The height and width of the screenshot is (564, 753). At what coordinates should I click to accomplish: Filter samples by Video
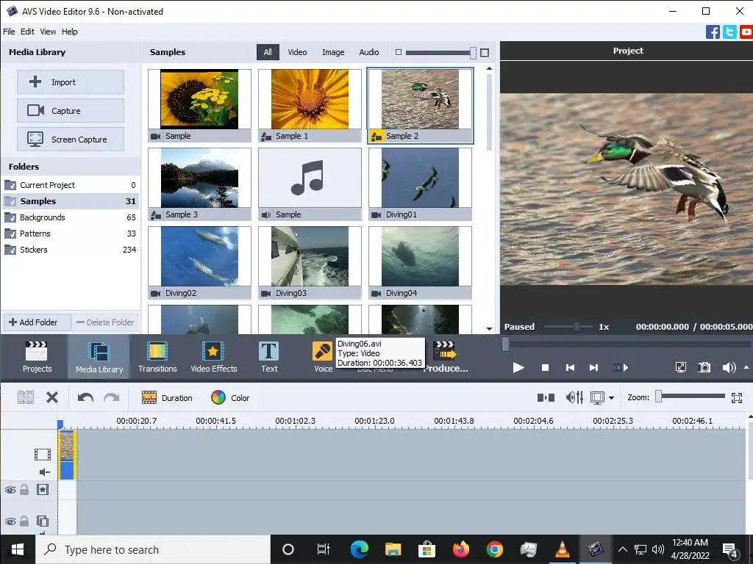297,52
